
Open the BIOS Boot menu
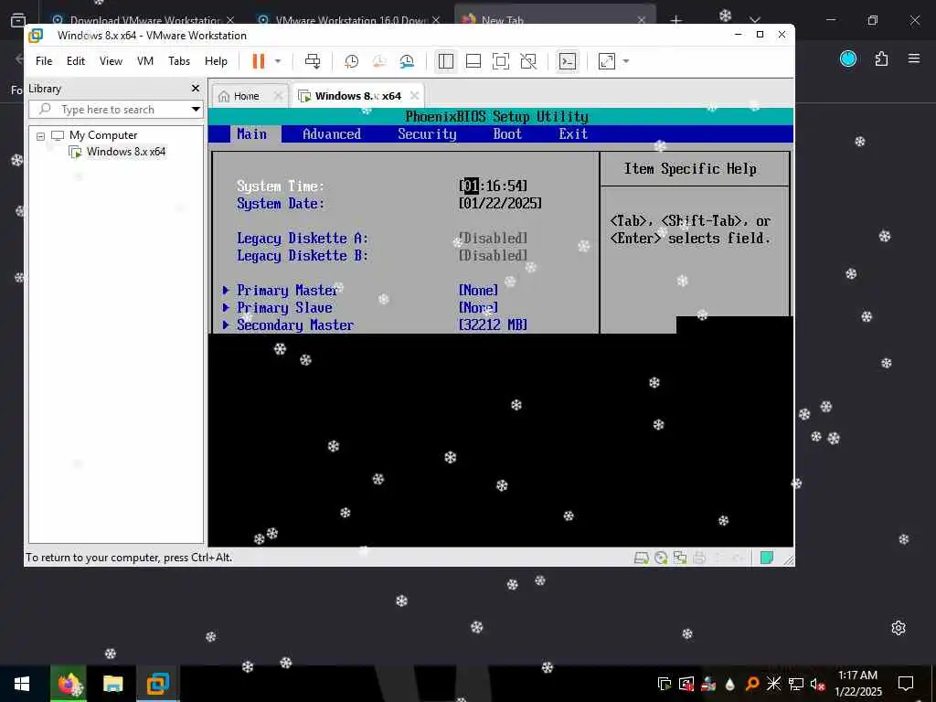507,133
